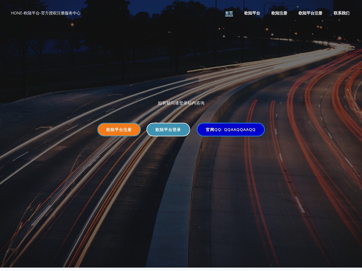Click the text 如有疑问请登录站内咨询
Image resolution: width=362 pixels, height=271 pixels.
181,103
